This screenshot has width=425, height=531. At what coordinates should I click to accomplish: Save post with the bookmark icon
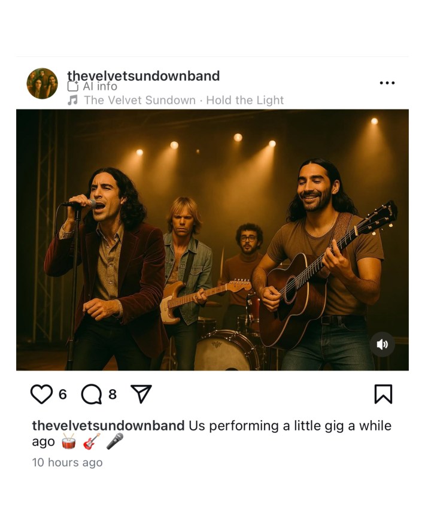[x=383, y=394]
